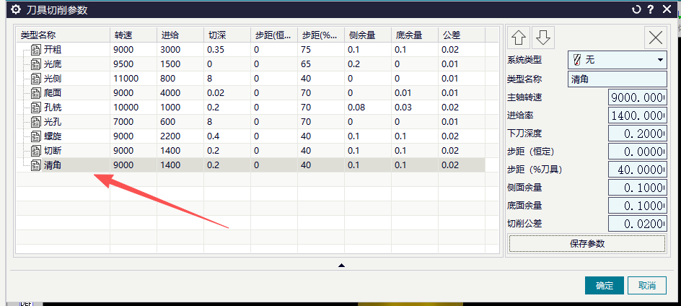Click the document icon beside 光底
Screen dimensions: 681x306
point(35,64)
